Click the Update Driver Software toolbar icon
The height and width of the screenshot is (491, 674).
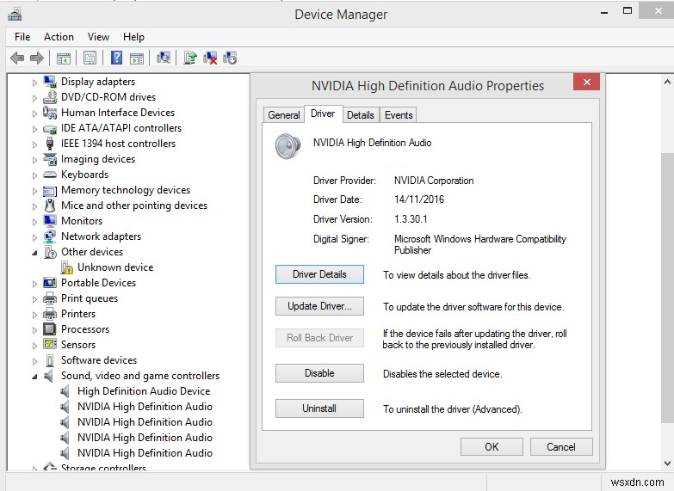point(190,58)
